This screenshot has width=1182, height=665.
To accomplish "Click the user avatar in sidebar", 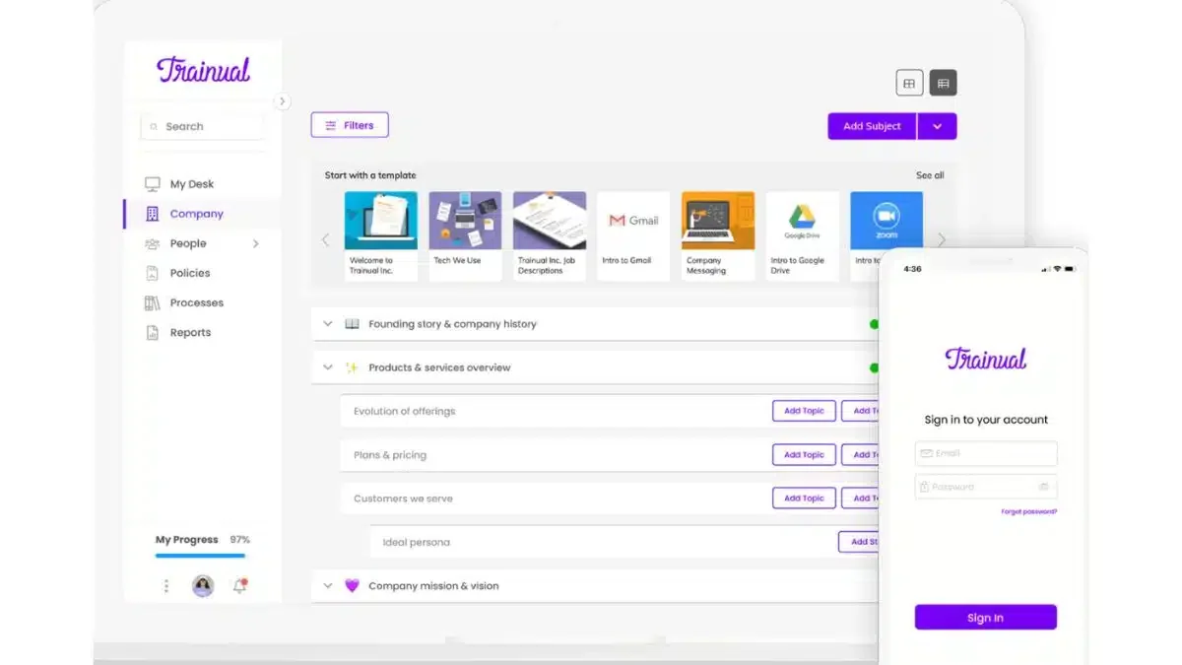I will click(203, 586).
